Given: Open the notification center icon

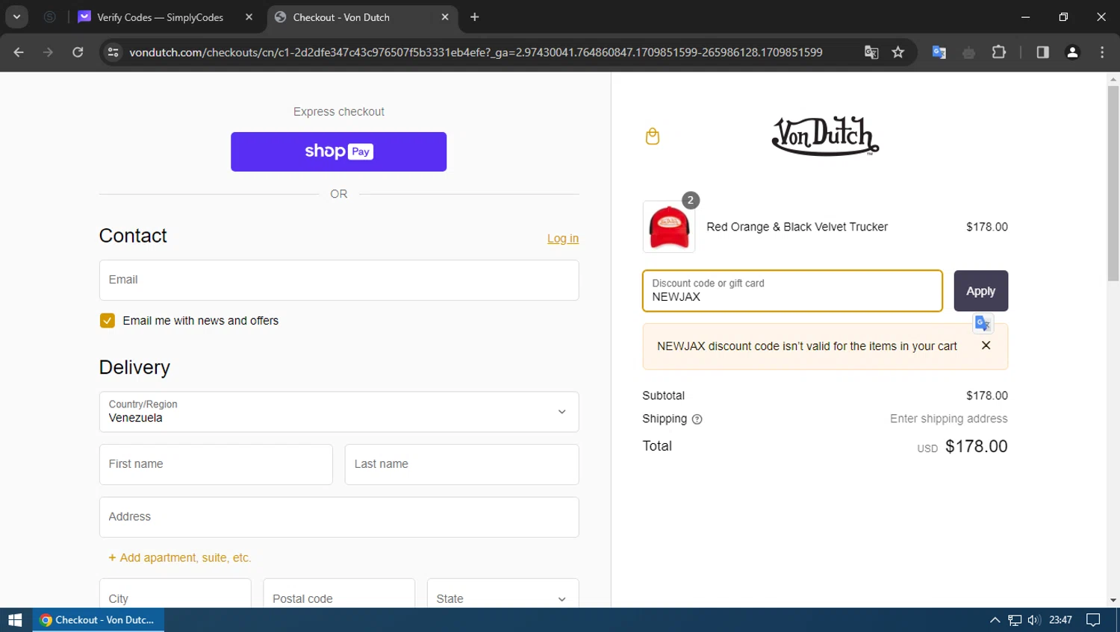Looking at the screenshot, I should pyautogui.click(x=1093, y=620).
